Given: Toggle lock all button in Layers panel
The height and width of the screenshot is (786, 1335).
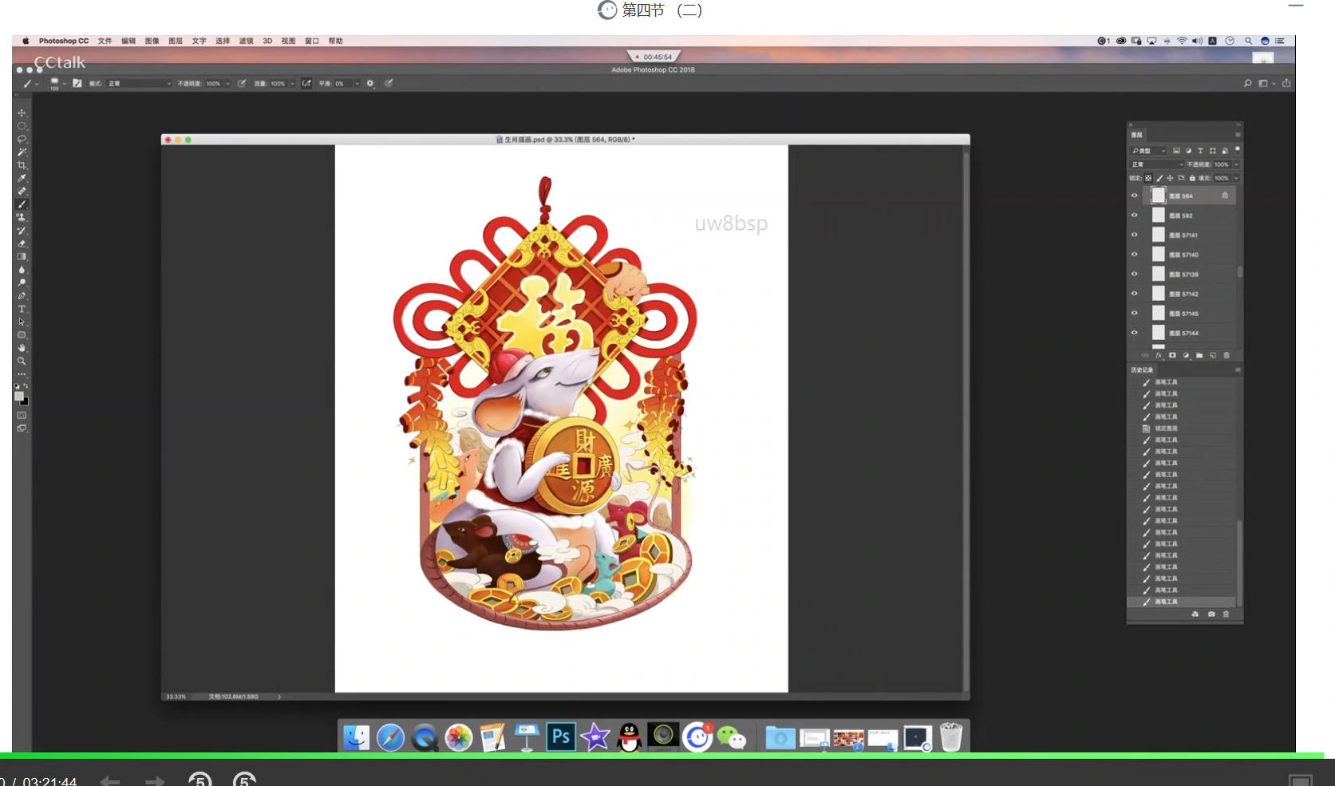Looking at the screenshot, I should click(x=1192, y=178).
